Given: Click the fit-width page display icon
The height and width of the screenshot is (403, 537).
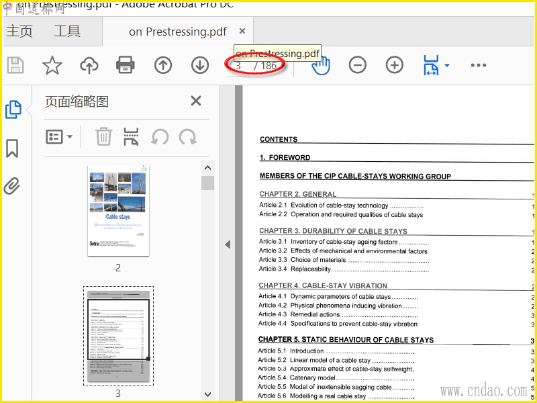Looking at the screenshot, I should [431, 64].
